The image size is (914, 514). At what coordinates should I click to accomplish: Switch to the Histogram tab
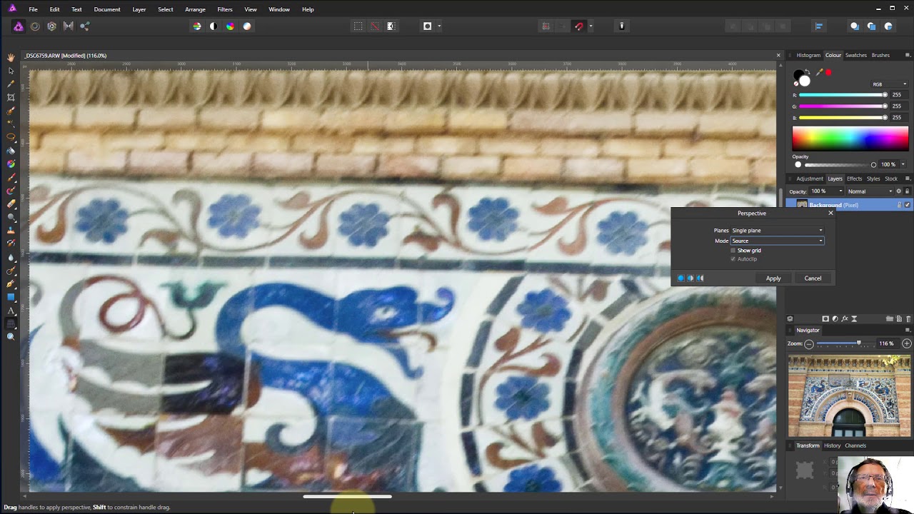[x=808, y=55]
